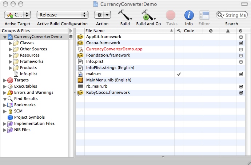The width and height of the screenshot is (251, 165).
Task: Open the Active Build Configuration dropdown
Action: (x=63, y=15)
